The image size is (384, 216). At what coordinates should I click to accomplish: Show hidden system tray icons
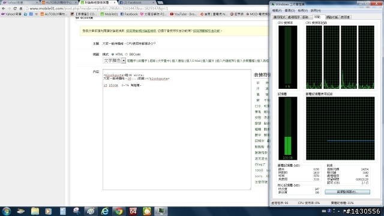click(338, 211)
